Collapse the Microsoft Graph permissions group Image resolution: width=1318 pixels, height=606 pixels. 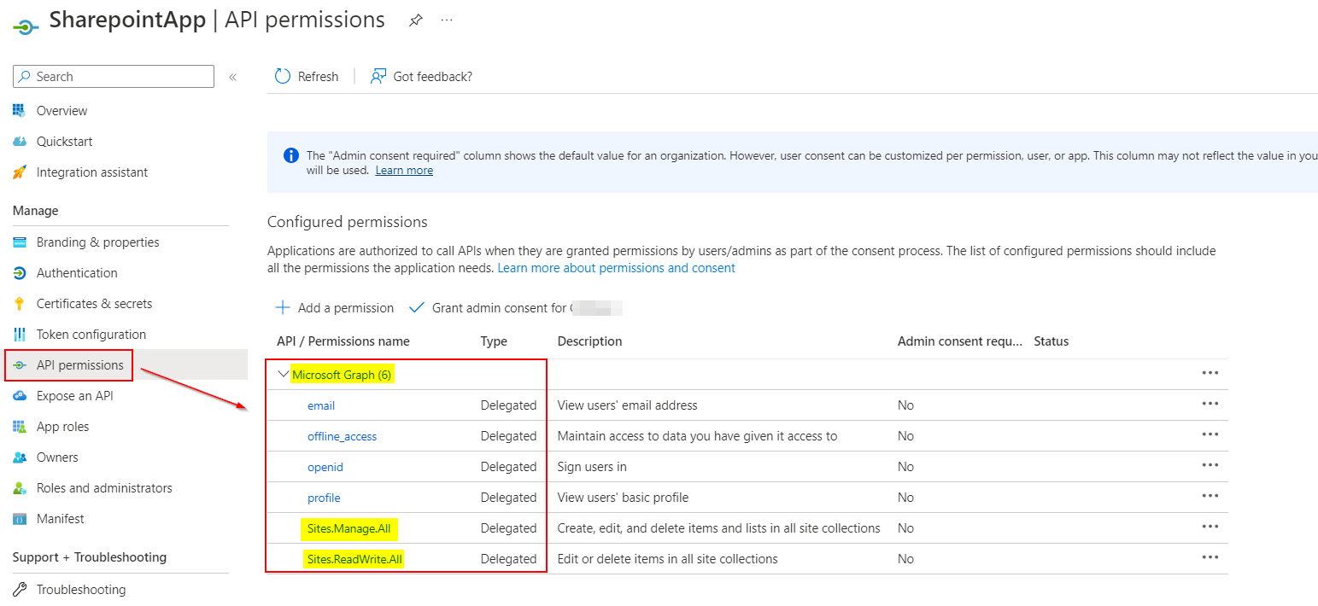click(x=284, y=375)
